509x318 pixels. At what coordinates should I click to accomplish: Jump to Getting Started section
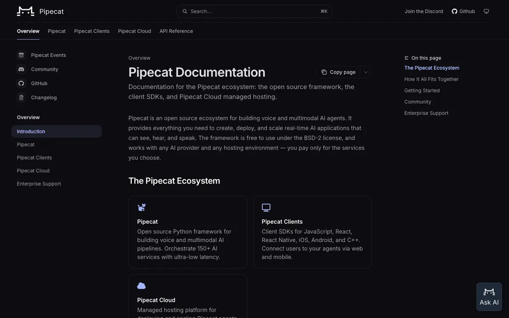coord(422,91)
